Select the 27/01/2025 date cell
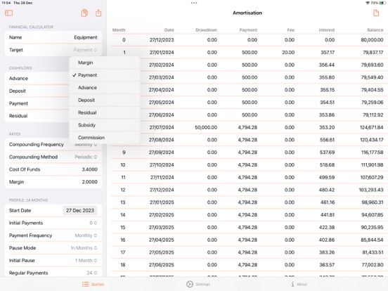The width and height of the screenshot is (388, 291). (x=162, y=202)
